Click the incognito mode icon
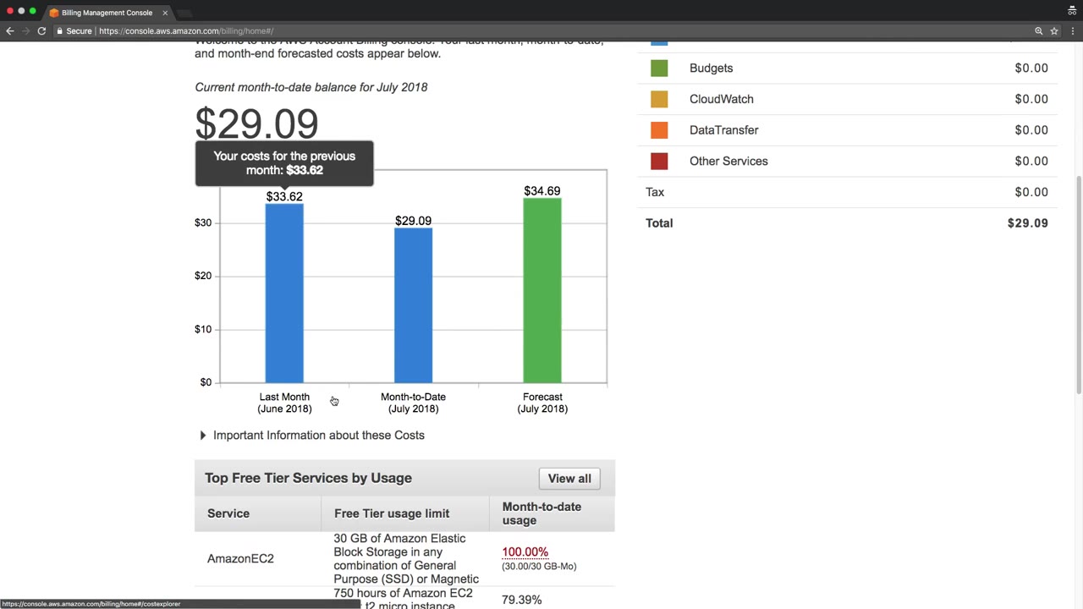This screenshot has width=1083, height=609. pos(1072,11)
